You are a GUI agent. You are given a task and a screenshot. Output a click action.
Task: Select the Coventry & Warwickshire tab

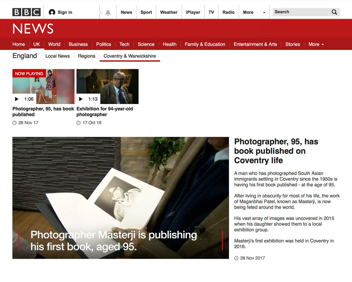(130, 56)
